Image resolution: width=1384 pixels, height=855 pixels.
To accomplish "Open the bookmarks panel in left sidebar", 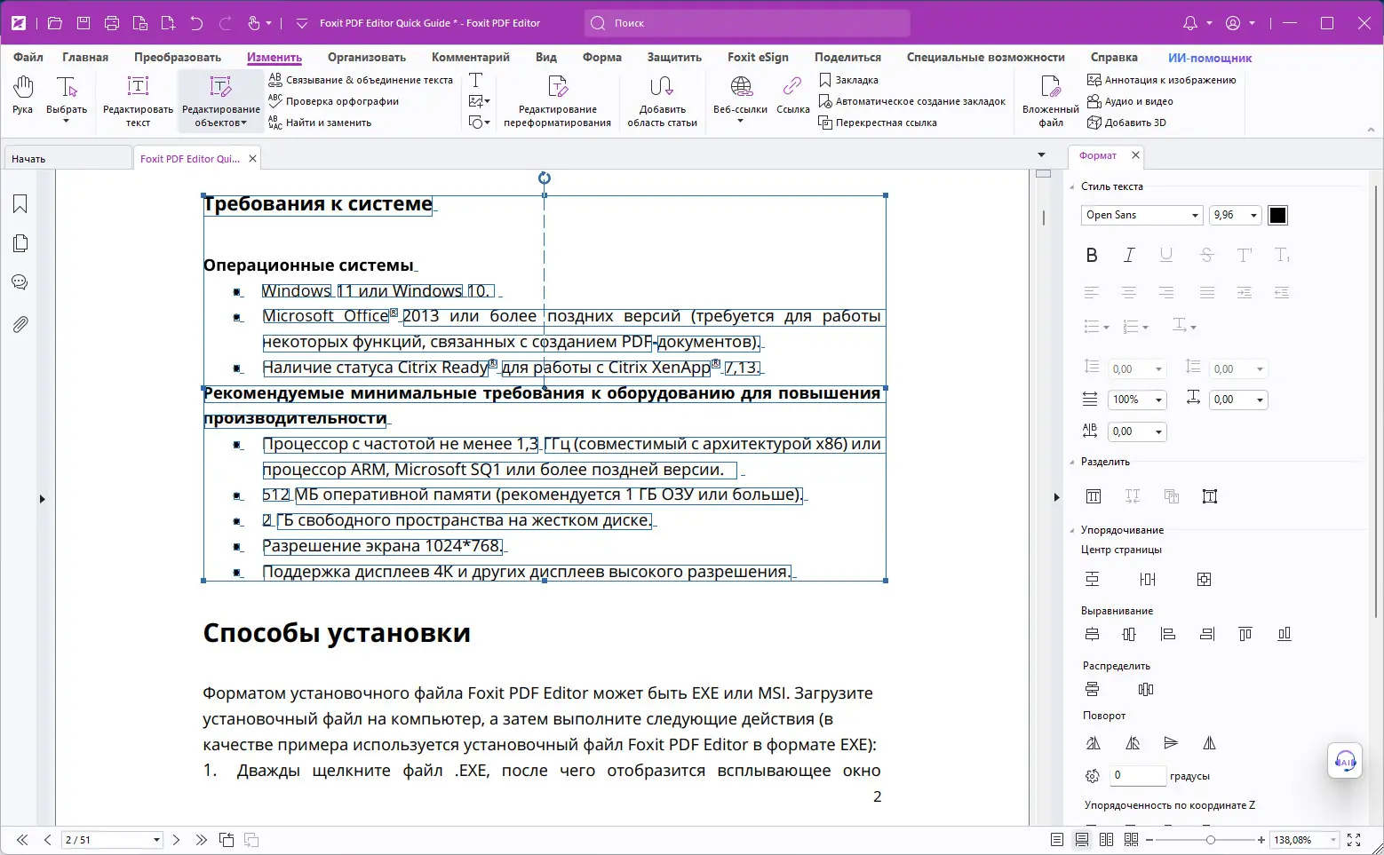I will [x=20, y=203].
